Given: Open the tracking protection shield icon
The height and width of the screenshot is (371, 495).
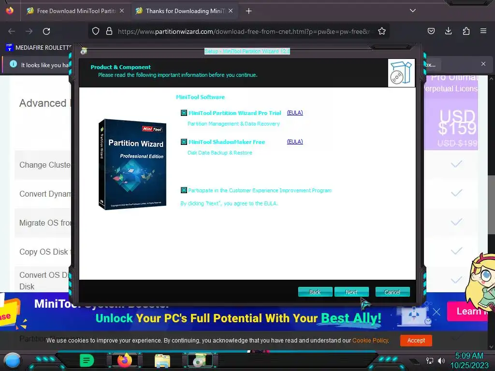Looking at the screenshot, I should [x=96, y=31].
